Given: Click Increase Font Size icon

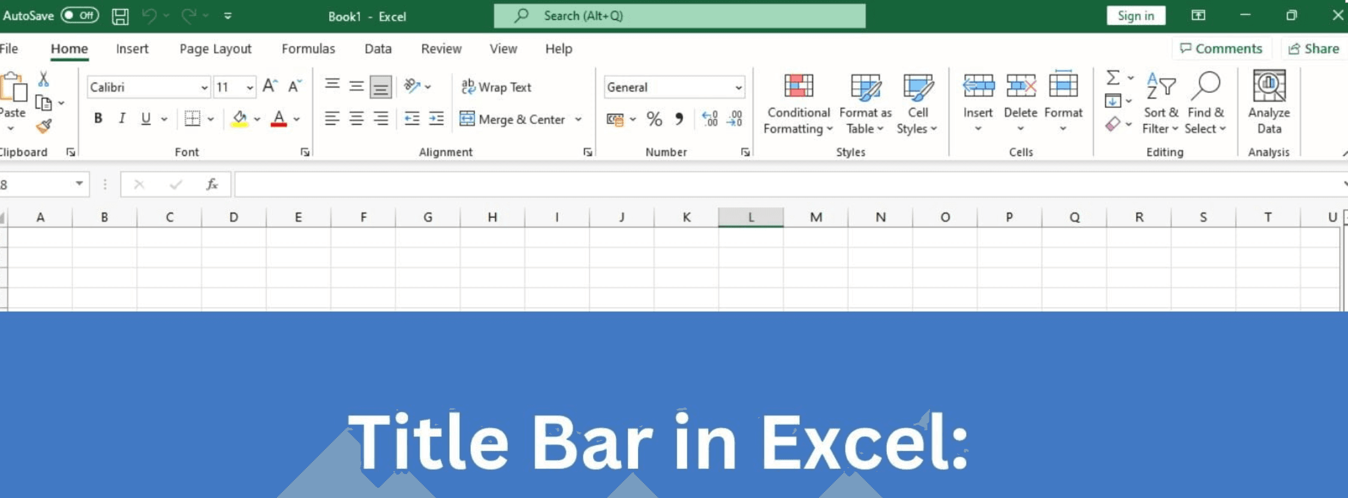Looking at the screenshot, I should (270, 86).
